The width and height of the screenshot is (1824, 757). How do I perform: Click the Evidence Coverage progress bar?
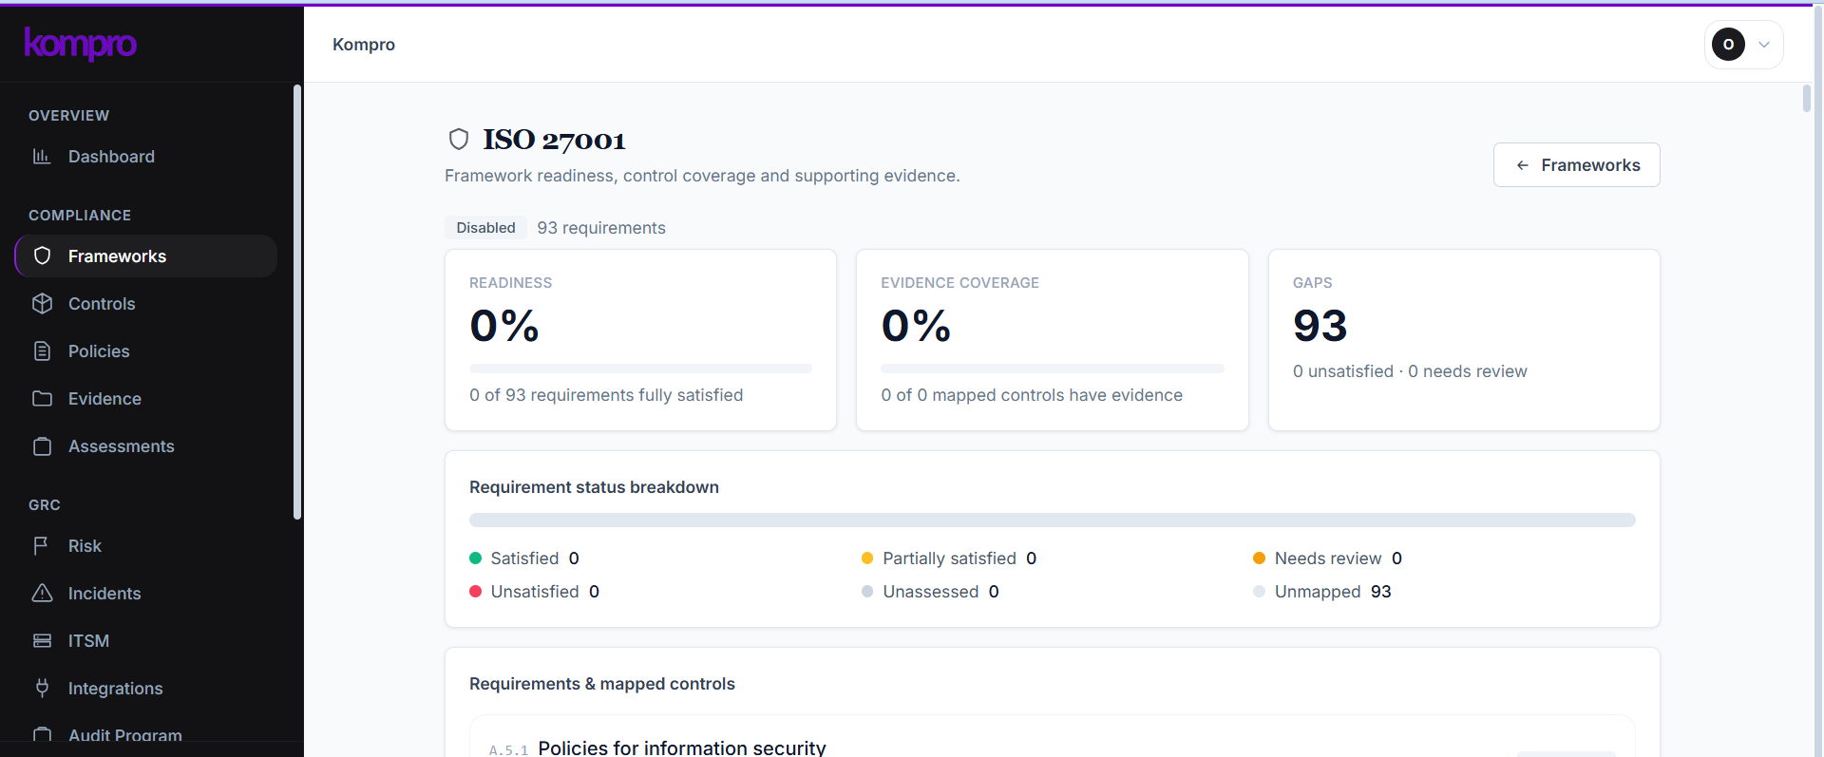tap(1052, 369)
